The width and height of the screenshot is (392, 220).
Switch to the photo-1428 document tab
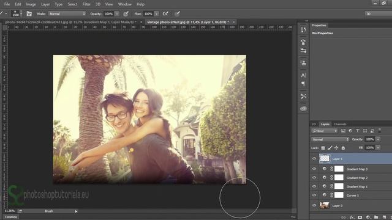71,22
